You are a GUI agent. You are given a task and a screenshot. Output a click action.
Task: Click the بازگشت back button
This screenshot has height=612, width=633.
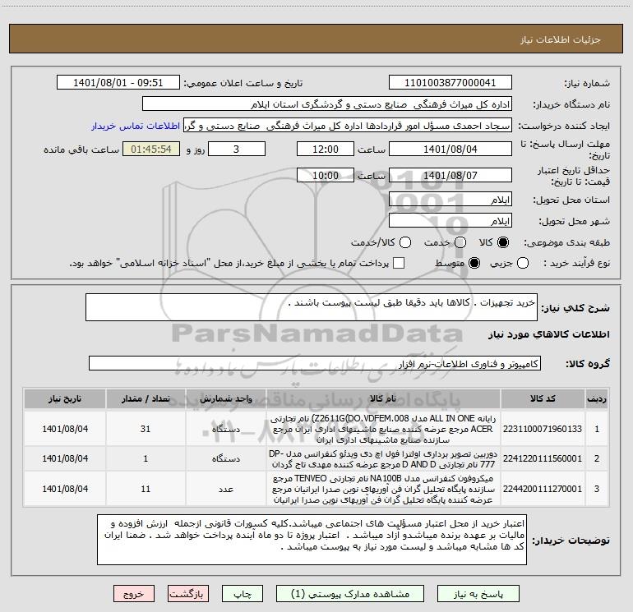tap(188, 594)
